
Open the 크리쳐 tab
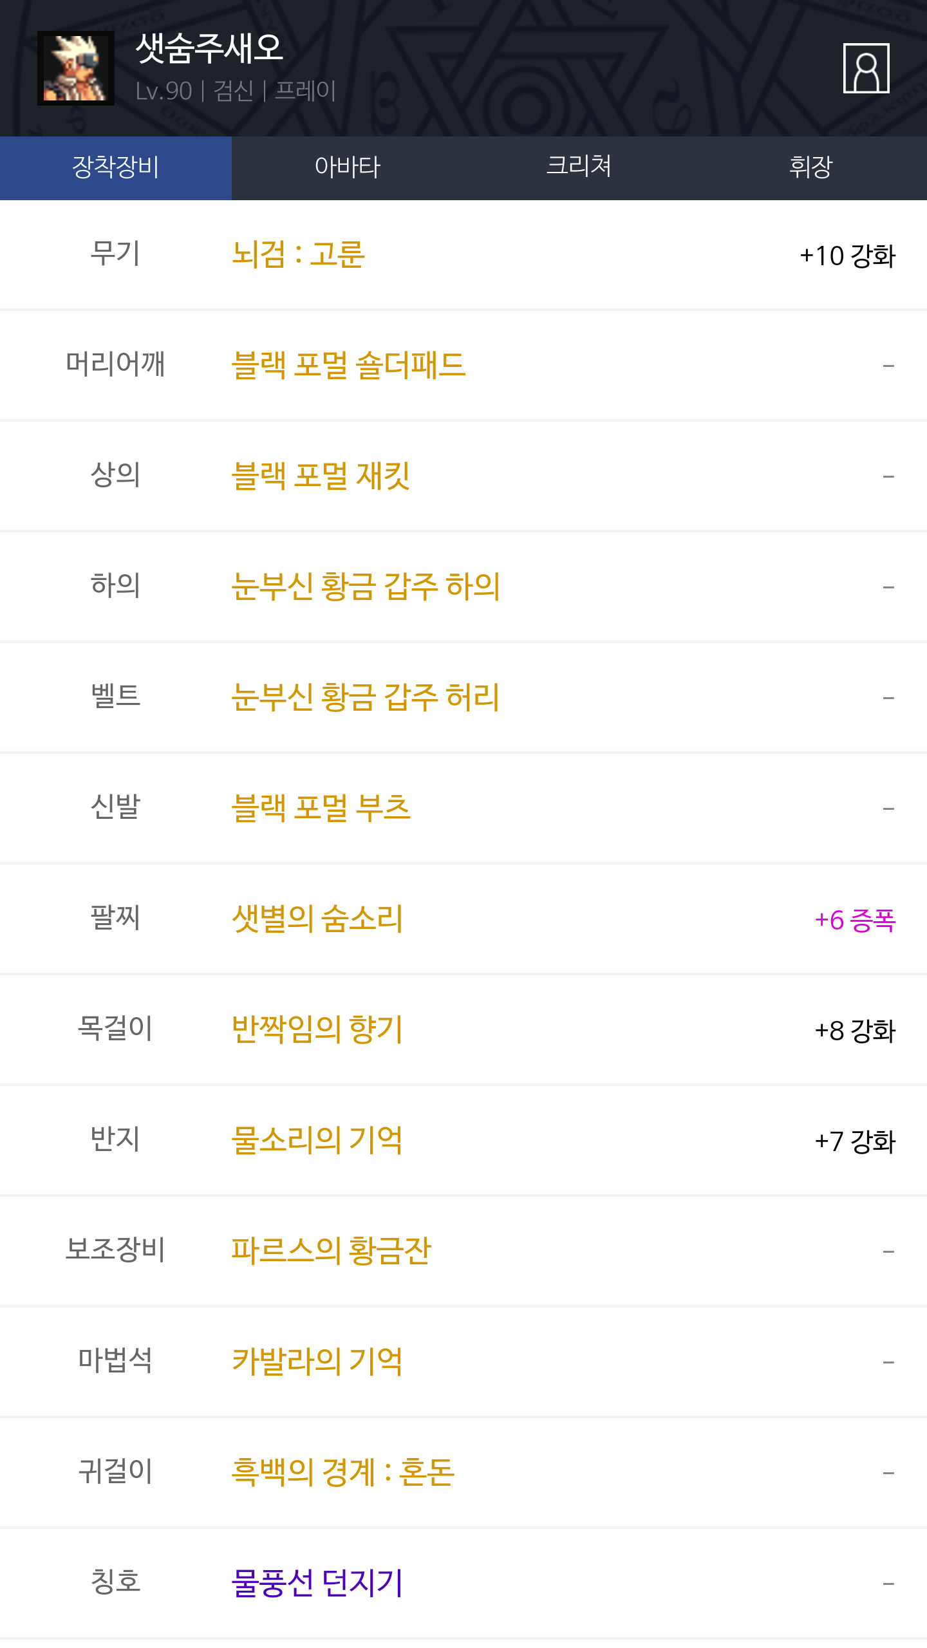point(579,167)
